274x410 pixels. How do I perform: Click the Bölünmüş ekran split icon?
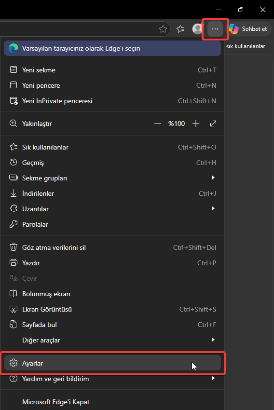[x=14, y=294]
